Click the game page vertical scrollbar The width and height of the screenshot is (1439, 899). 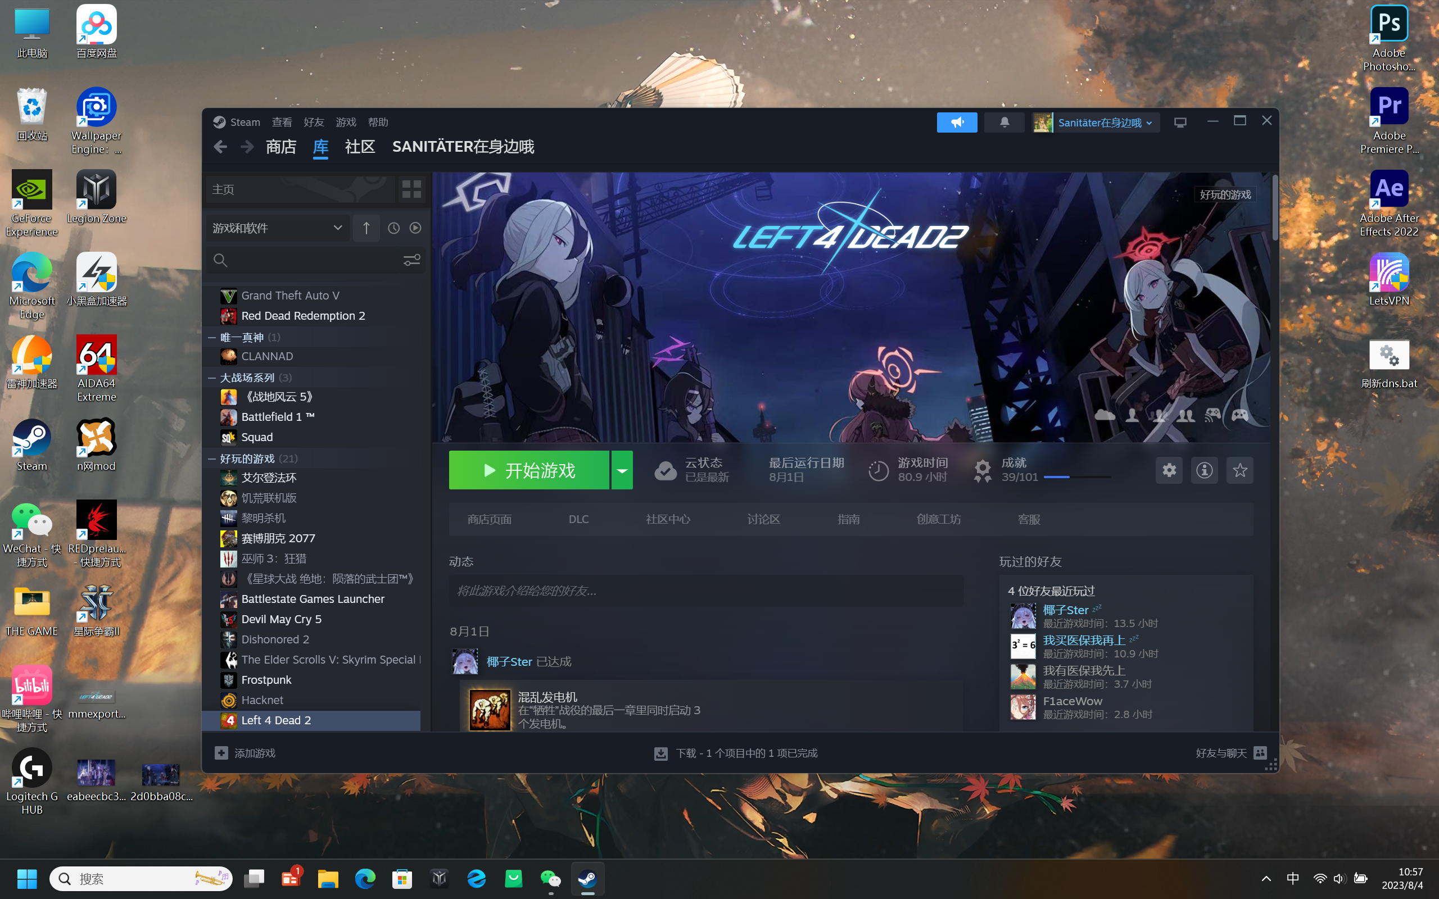pyautogui.click(x=1274, y=207)
